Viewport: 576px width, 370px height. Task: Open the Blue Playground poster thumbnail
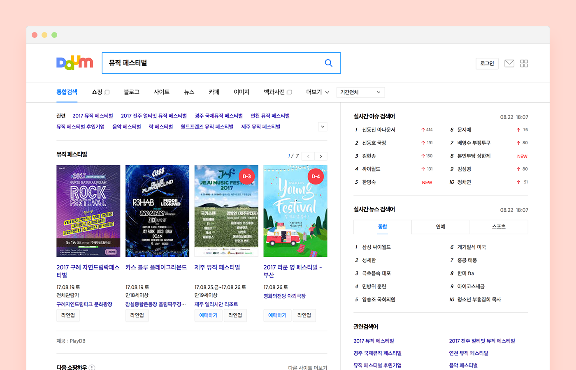click(157, 211)
